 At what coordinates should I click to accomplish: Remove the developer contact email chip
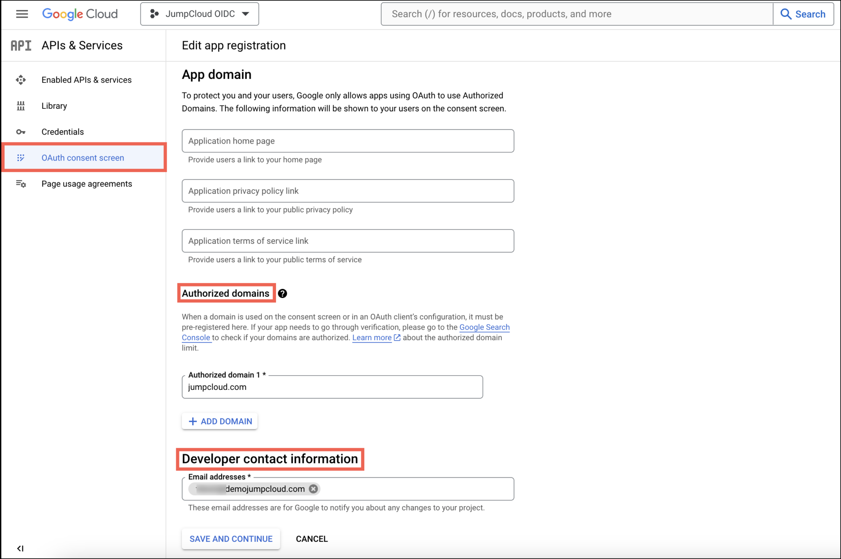click(x=313, y=488)
